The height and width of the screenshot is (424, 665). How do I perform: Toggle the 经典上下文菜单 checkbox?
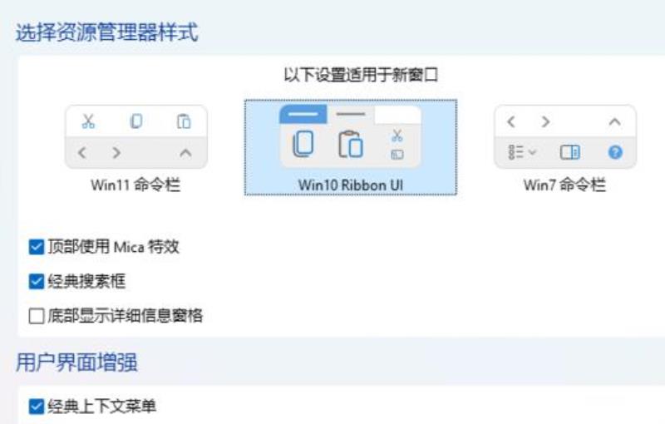(37, 407)
